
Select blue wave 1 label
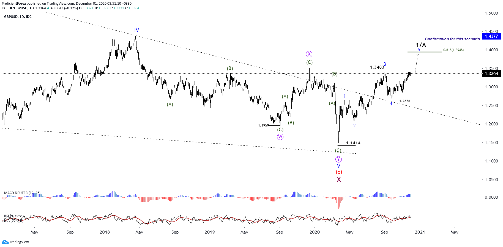[x=345, y=96]
